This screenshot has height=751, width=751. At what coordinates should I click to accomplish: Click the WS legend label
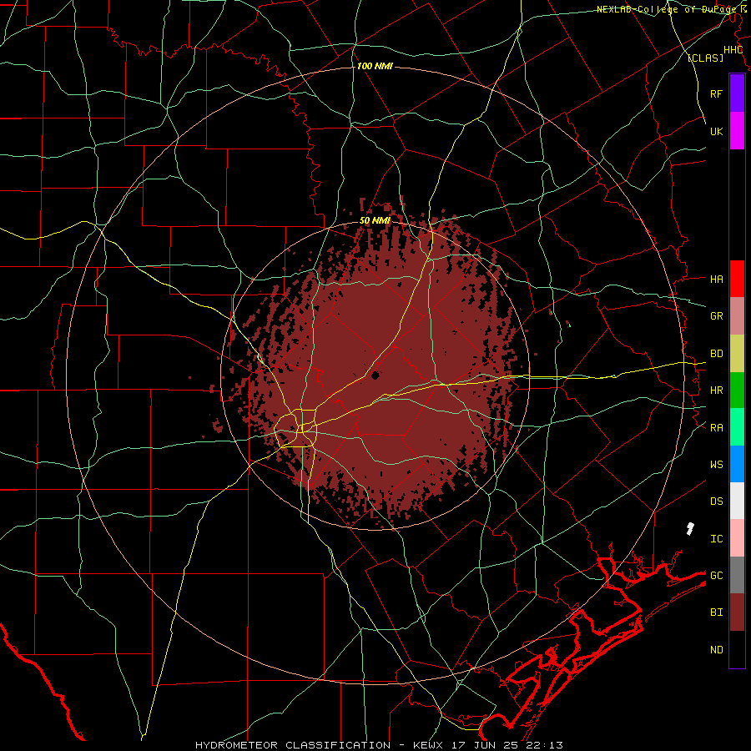coord(716,464)
